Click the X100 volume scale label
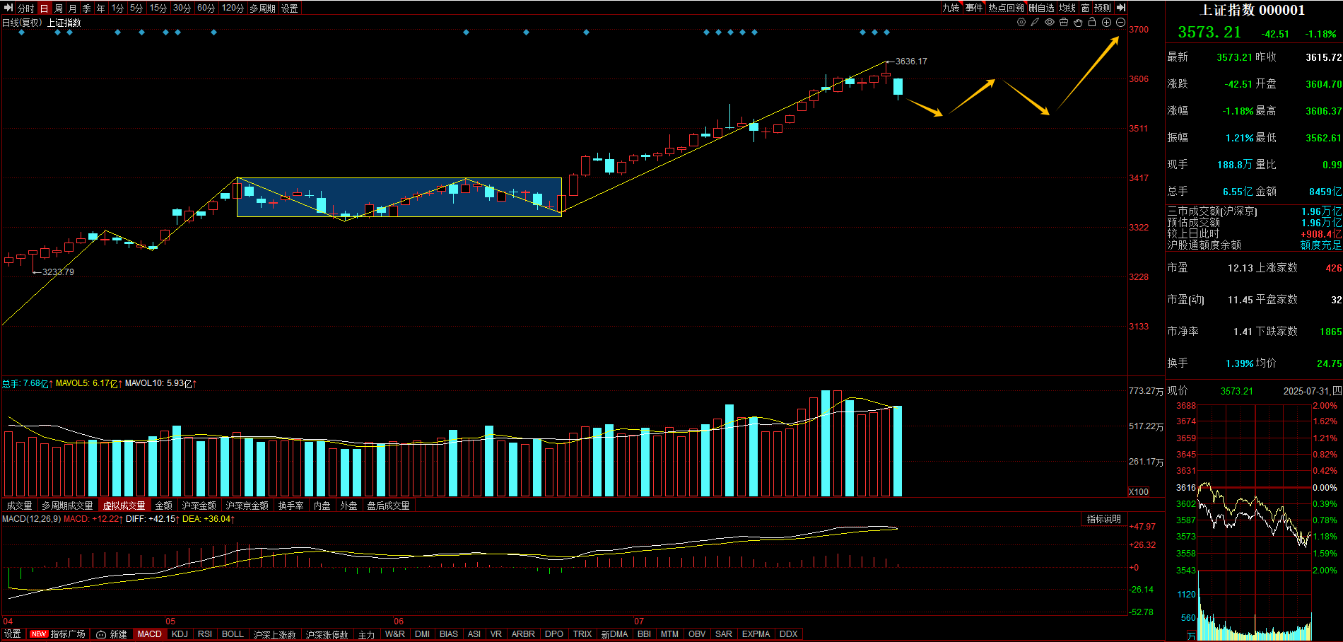 (x=1139, y=491)
